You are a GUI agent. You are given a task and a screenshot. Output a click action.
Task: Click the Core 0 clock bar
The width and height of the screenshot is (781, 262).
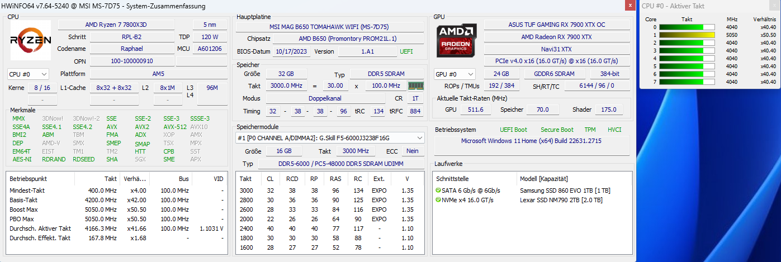click(687, 27)
